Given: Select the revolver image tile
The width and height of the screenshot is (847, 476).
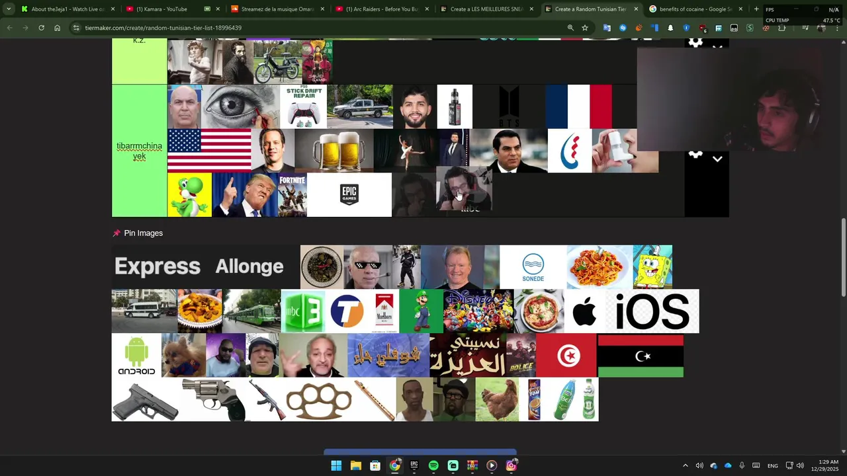Looking at the screenshot, I should point(212,400).
